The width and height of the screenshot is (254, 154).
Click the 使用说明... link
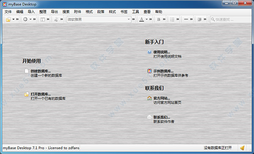click(162, 52)
